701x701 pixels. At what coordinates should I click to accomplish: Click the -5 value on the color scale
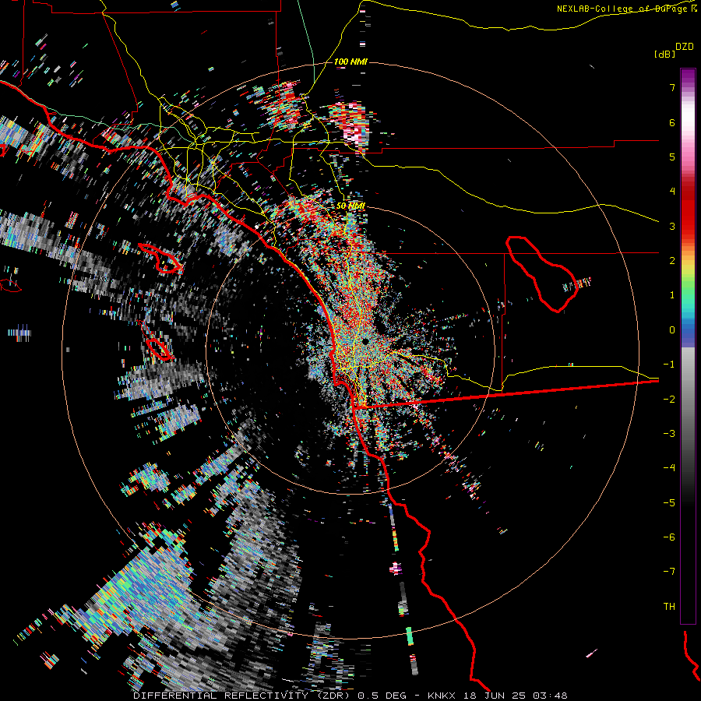pos(669,503)
